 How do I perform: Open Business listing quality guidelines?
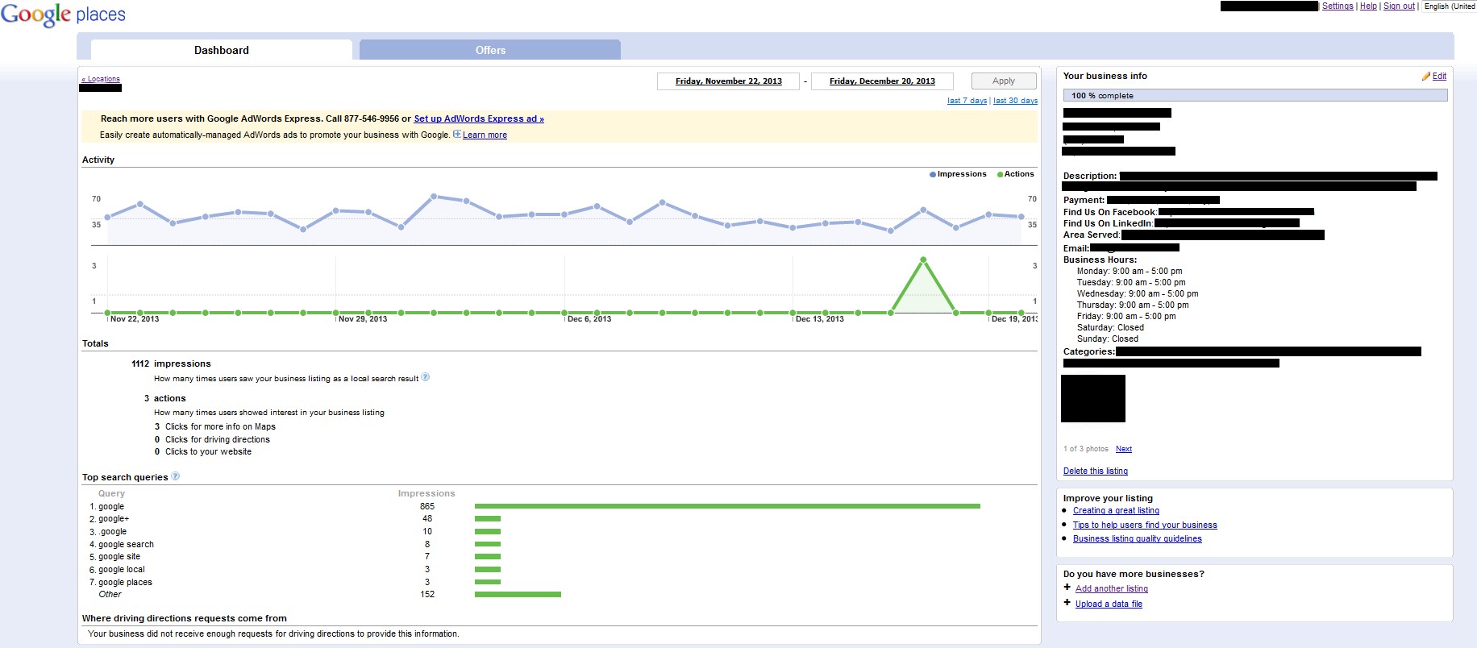1137,539
